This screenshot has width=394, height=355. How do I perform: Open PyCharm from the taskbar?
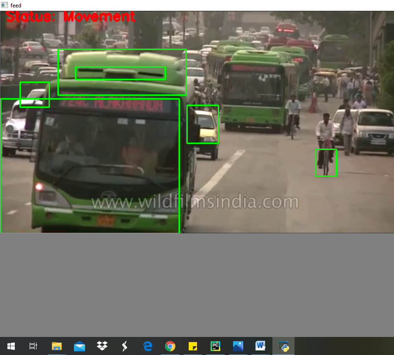(215, 346)
